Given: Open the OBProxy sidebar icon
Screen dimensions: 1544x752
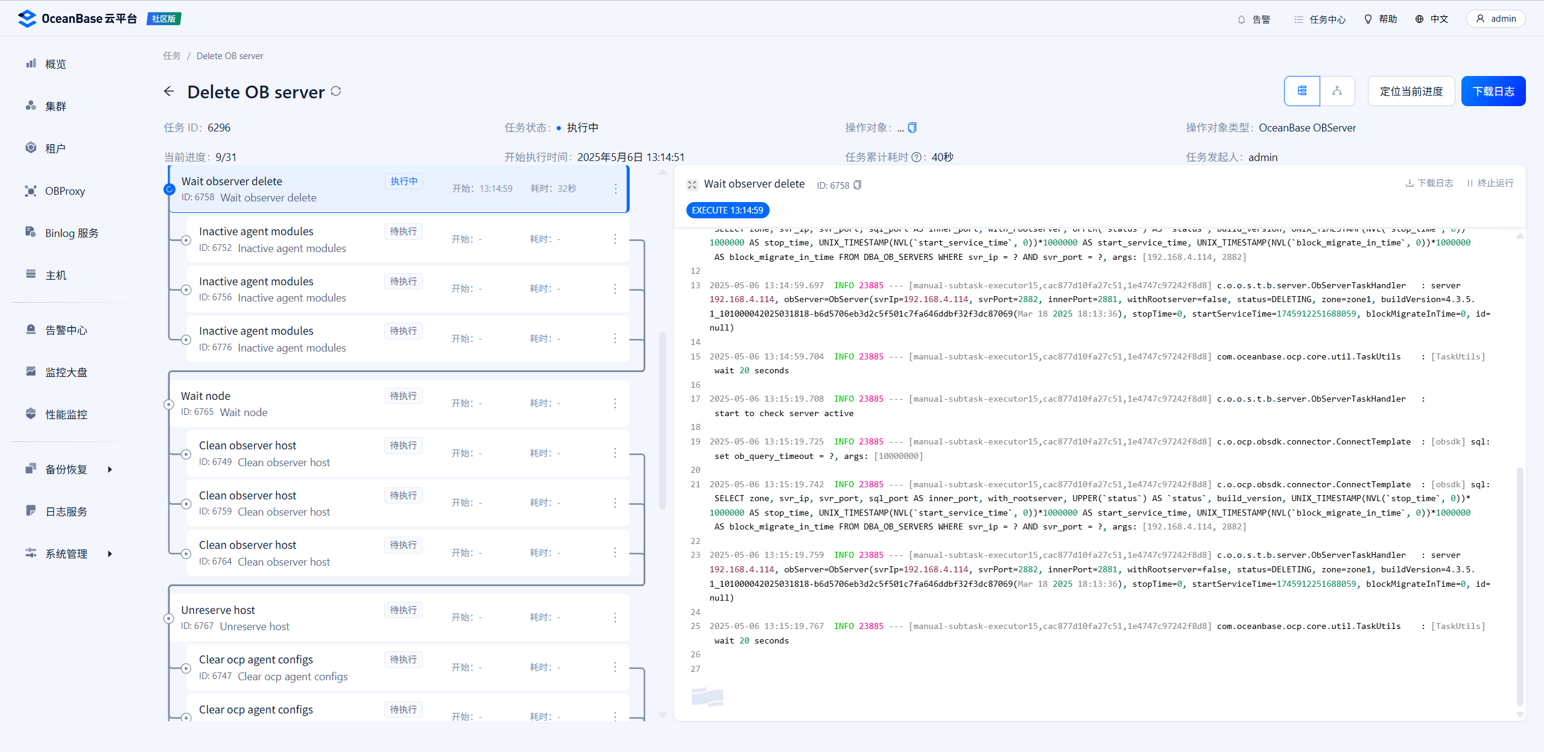Looking at the screenshot, I should tap(31, 191).
